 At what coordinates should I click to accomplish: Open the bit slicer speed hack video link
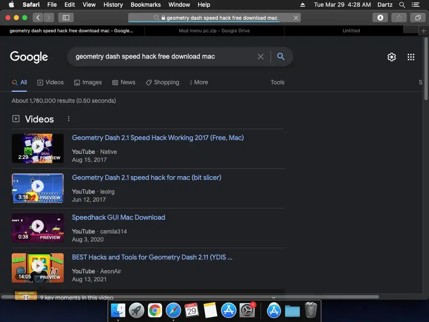tap(147, 178)
